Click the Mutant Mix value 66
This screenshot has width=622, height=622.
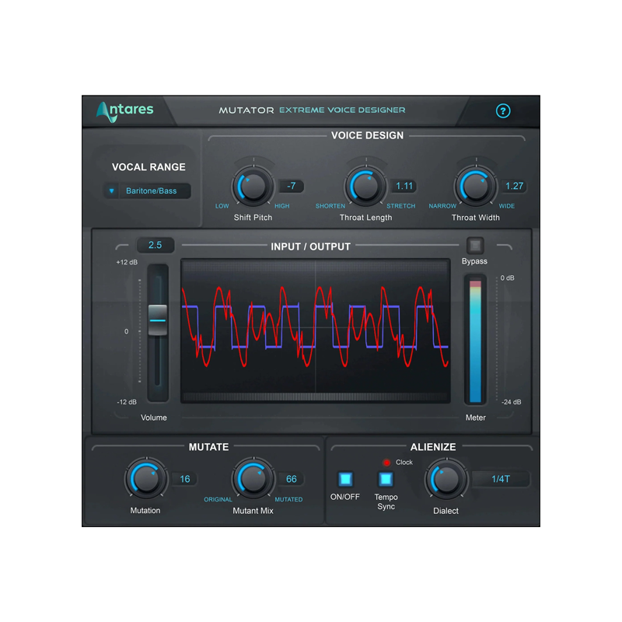coord(291,479)
